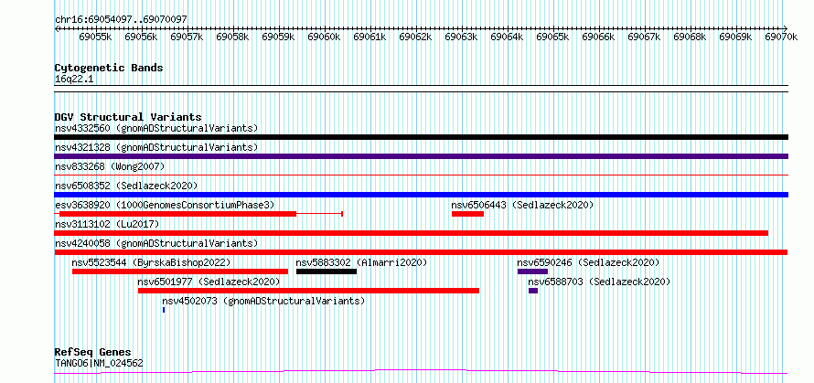The image size is (814, 383).
Task: Open the nsv6588703 (Sedlazeck2020) label
Action: point(599,282)
